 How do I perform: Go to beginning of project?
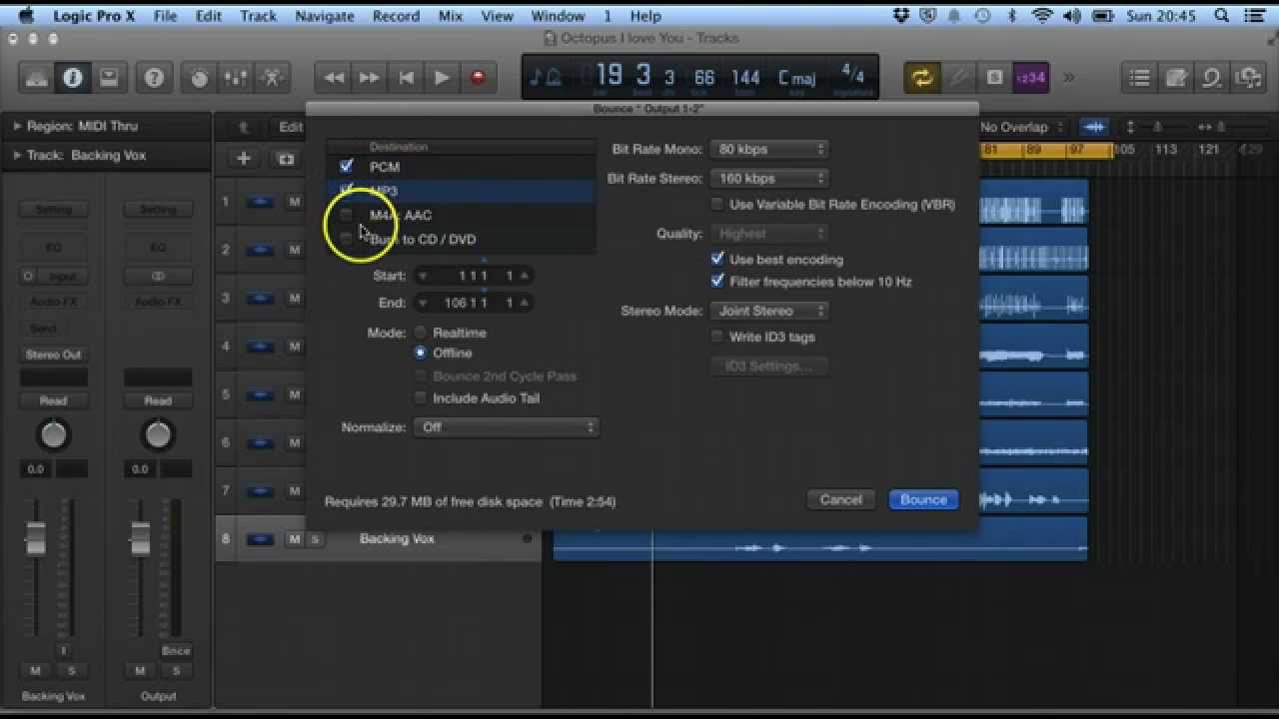tap(406, 77)
